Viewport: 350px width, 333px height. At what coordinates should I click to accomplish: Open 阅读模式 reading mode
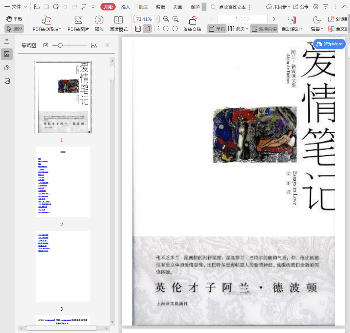pos(118,20)
